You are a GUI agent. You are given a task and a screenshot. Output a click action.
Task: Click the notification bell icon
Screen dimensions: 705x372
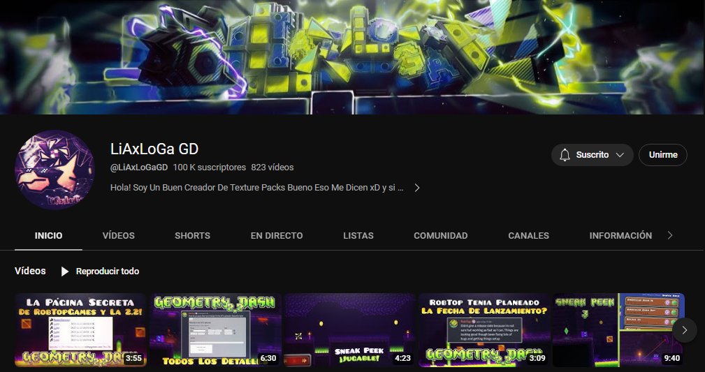click(565, 155)
